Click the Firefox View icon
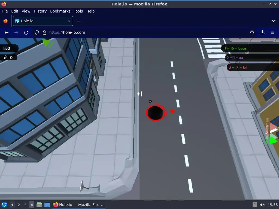The width and height of the screenshot is (279, 209). pyautogui.click(x=5, y=21)
